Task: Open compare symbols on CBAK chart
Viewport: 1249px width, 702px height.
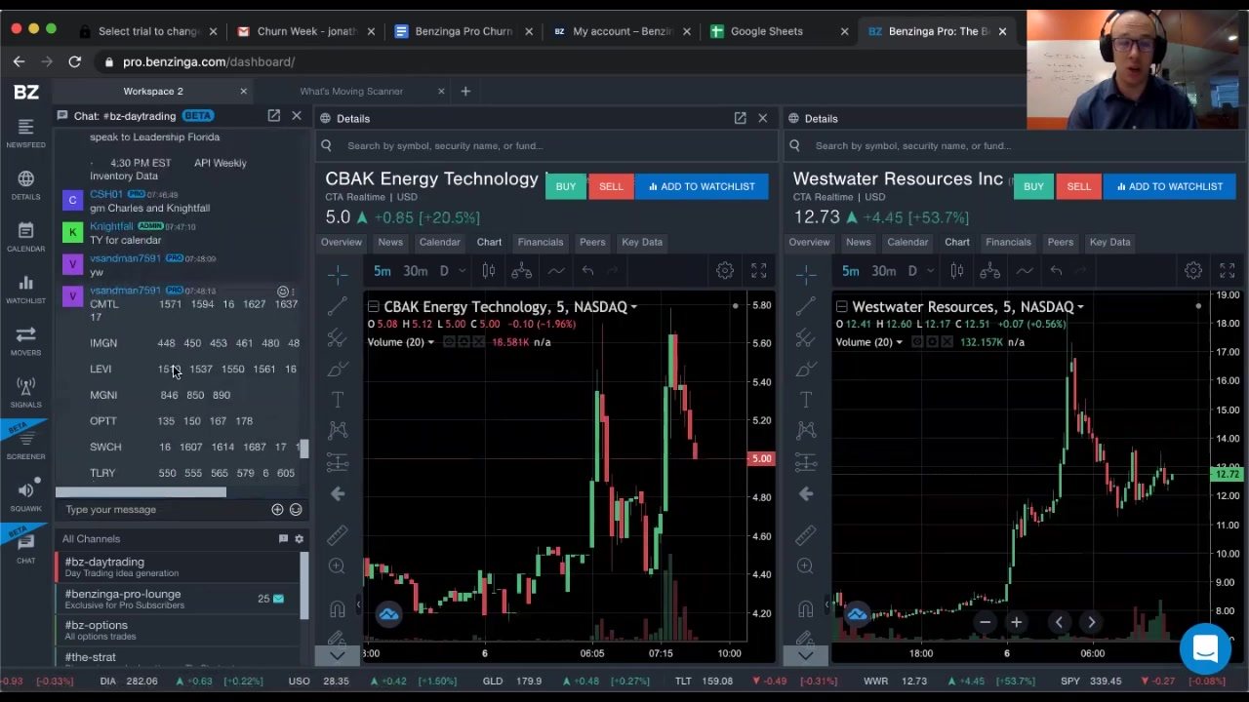Action: 521,271
